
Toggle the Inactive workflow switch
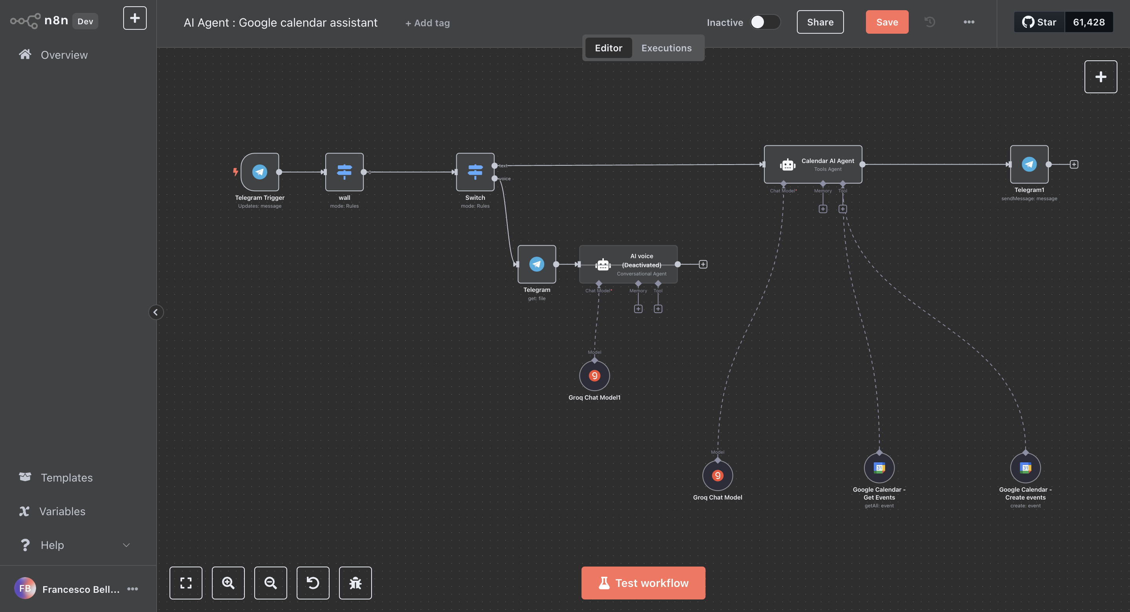point(765,22)
